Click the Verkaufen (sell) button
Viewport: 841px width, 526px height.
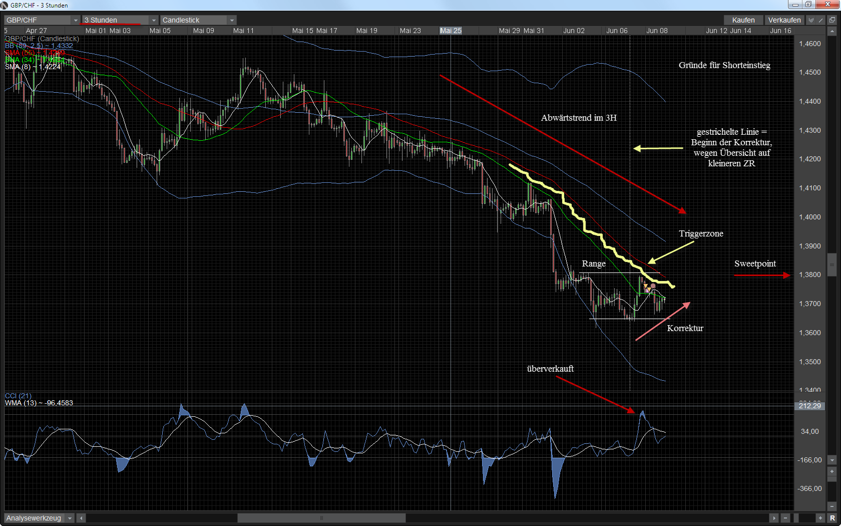click(x=784, y=20)
